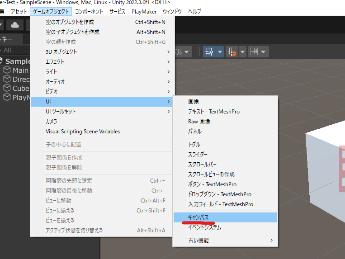The image size is (345, 259).
Task: Open the grid visibility dropdown arrow
Action: (x=220, y=52)
